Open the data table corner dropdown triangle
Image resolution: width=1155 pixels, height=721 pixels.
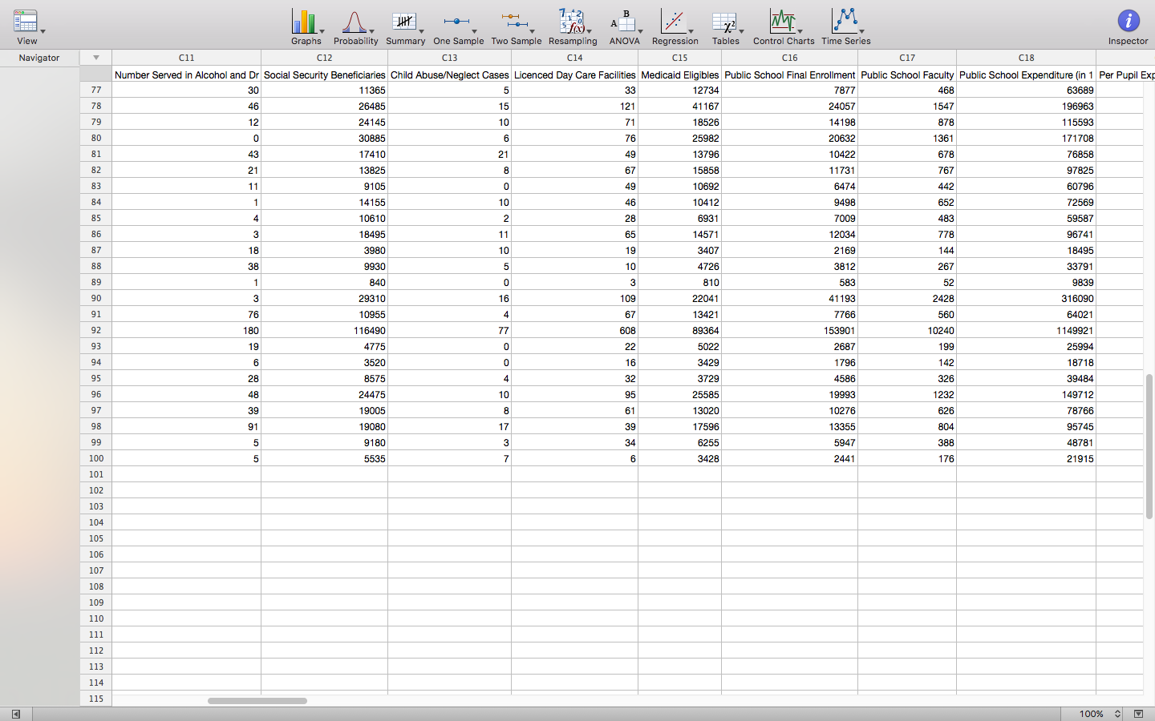[x=95, y=58]
